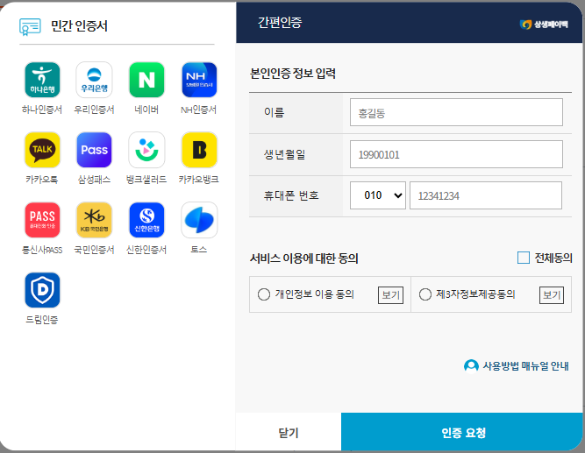
Task: Click the 민간 인증서 title text
Action: pyautogui.click(x=79, y=26)
